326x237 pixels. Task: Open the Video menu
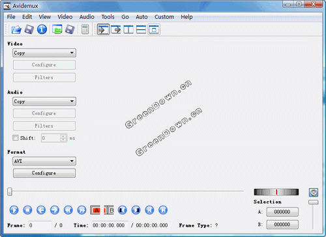pos(65,17)
